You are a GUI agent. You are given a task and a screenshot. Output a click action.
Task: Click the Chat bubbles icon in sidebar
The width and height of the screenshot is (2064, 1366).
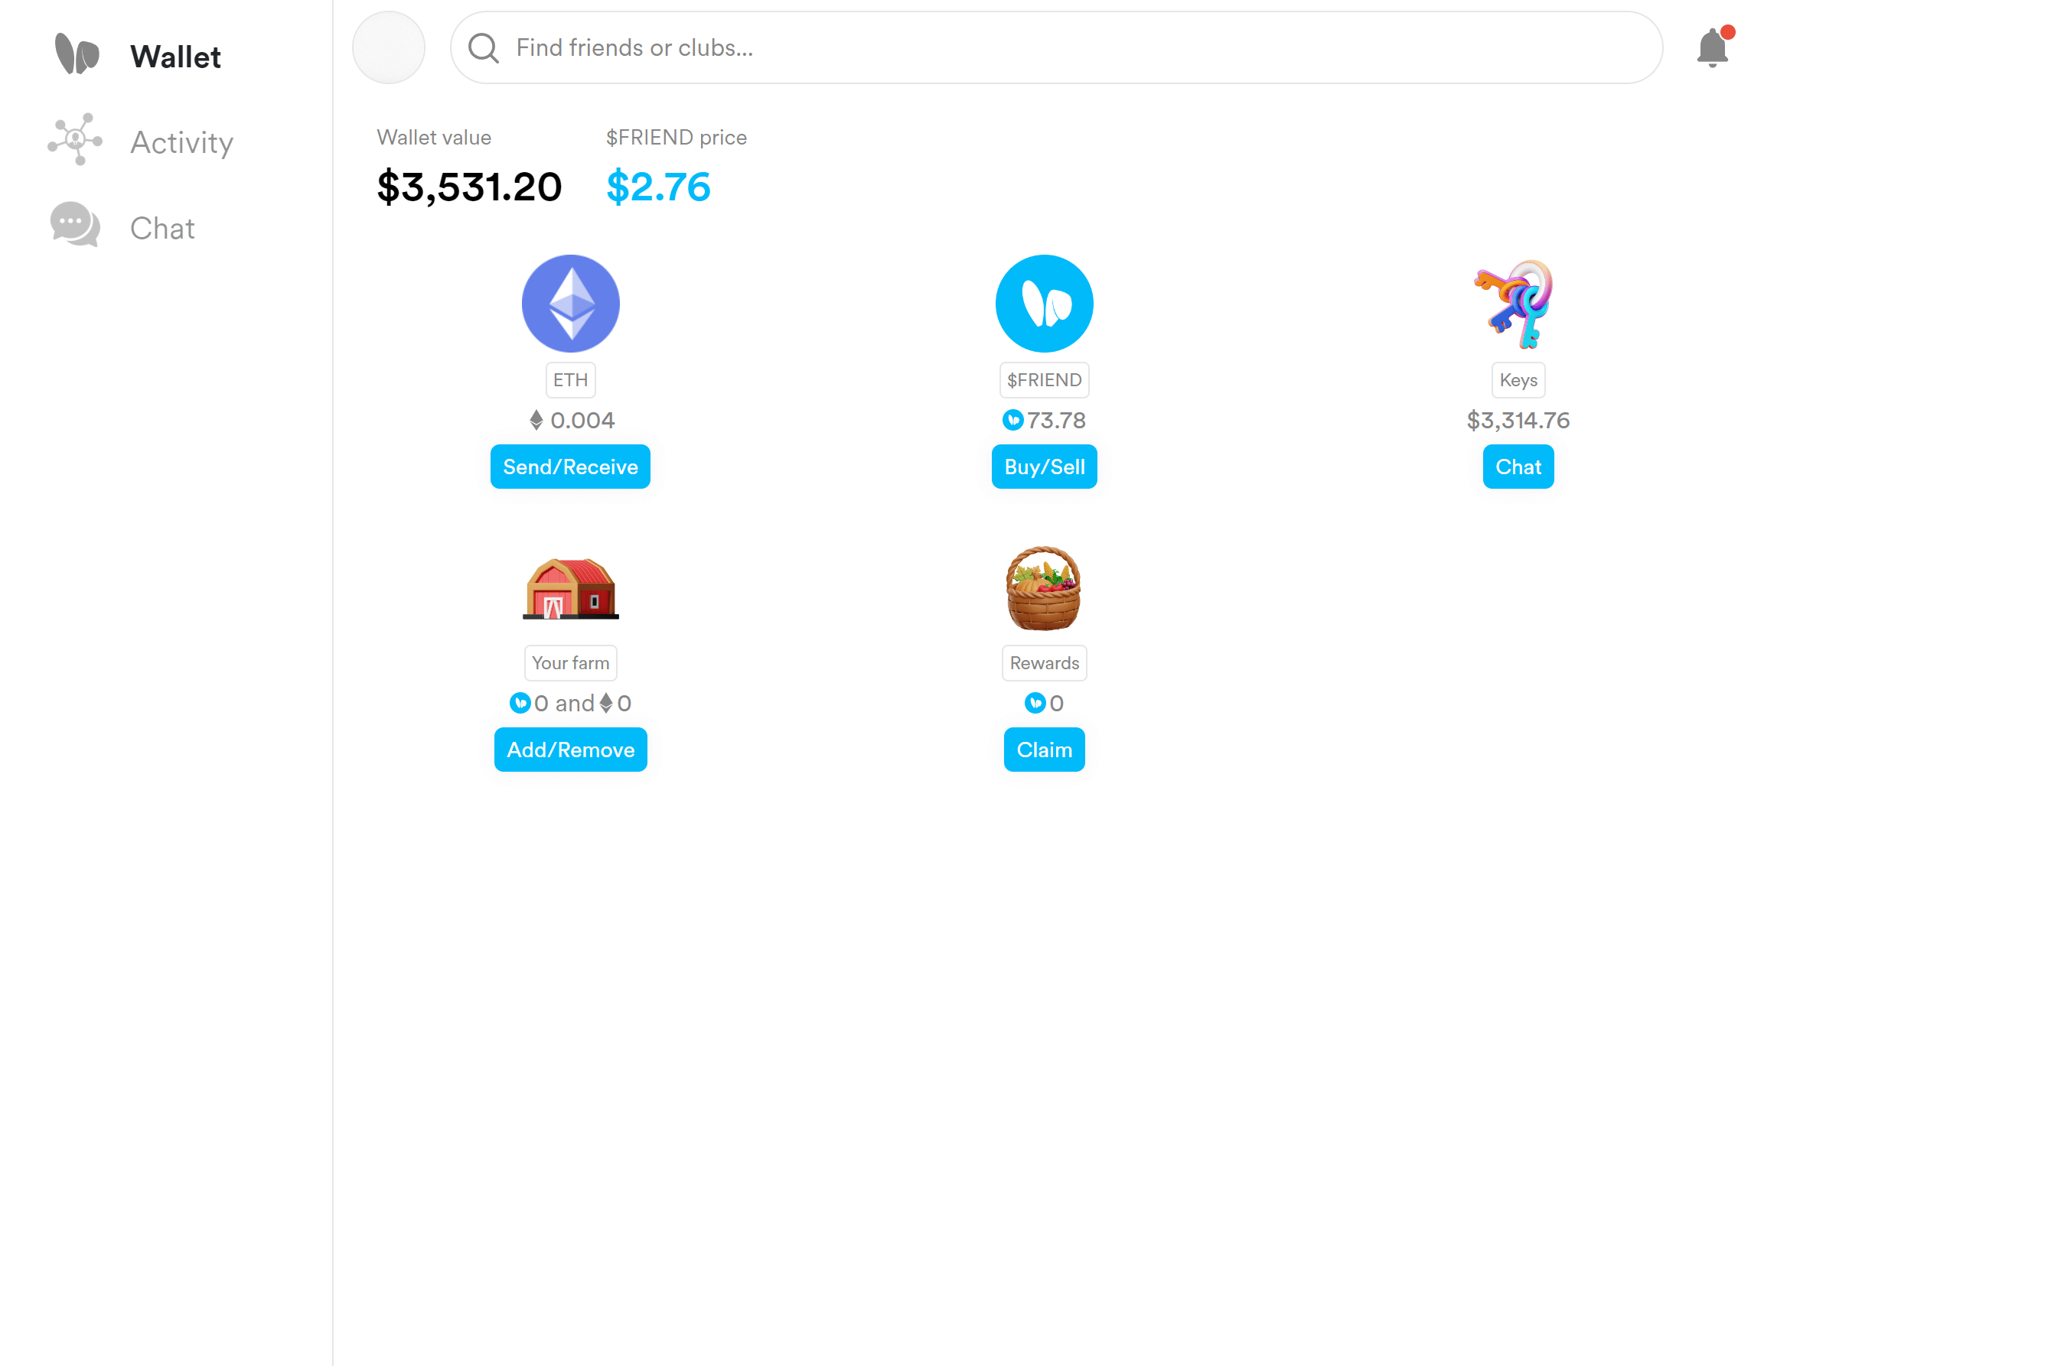[x=75, y=225]
